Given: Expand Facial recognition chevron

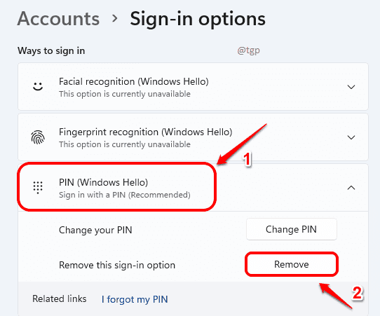Looking at the screenshot, I should 351,87.
